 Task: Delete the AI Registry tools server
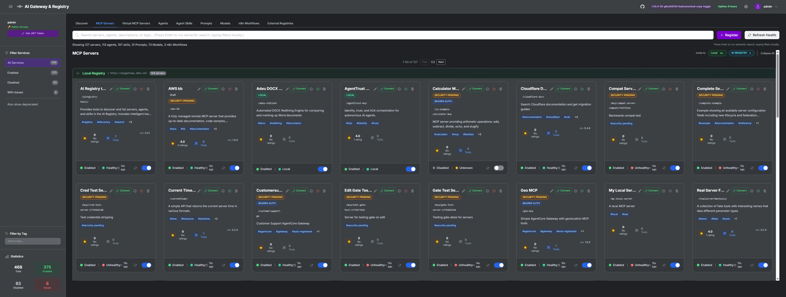(148, 89)
